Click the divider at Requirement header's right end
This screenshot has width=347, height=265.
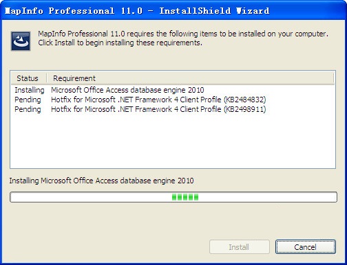[x=333, y=78]
